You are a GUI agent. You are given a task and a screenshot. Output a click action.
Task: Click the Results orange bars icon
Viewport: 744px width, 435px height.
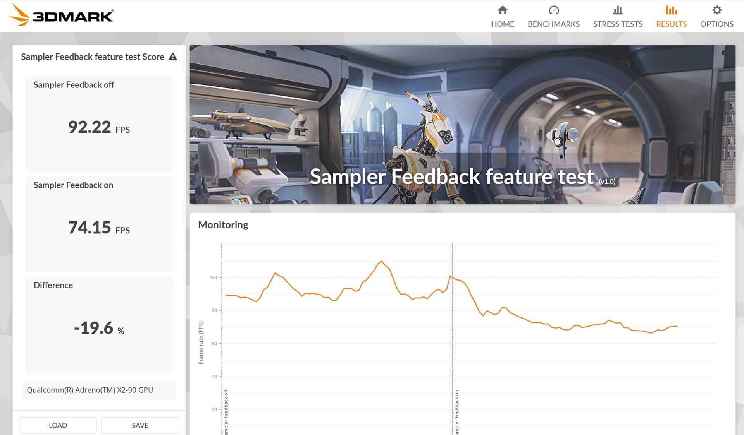point(671,10)
